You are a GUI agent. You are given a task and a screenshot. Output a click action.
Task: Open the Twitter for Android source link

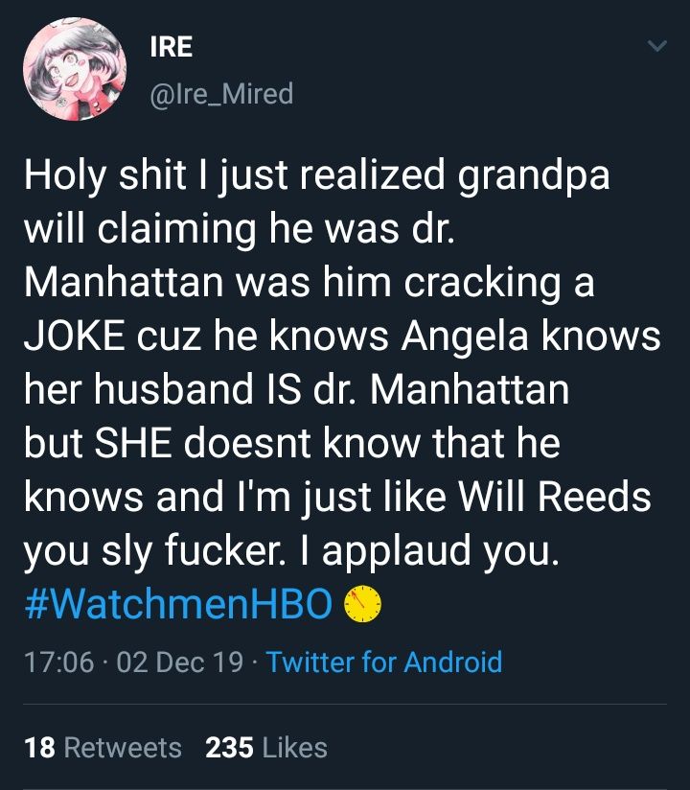click(x=383, y=662)
